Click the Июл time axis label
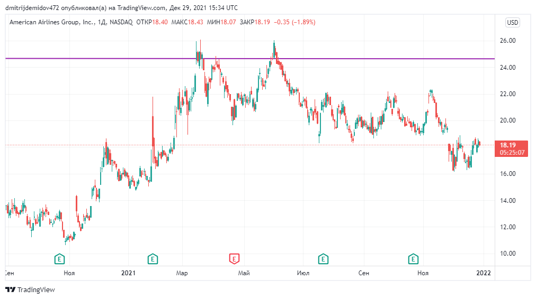The width and height of the screenshot is (536, 299). coord(303,273)
